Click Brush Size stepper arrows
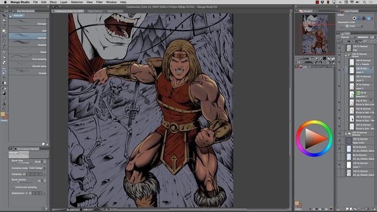Viewport: 377px width, 212px height. (42, 162)
